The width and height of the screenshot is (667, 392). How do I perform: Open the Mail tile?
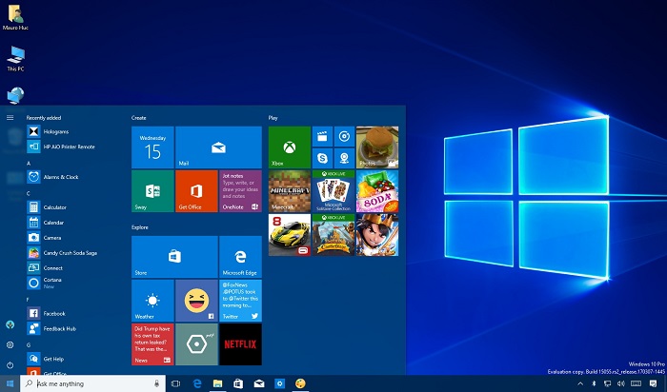[x=218, y=147]
